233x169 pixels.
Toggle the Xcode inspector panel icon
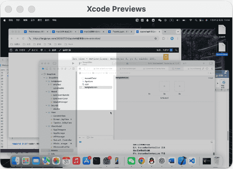(x=211, y=63)
